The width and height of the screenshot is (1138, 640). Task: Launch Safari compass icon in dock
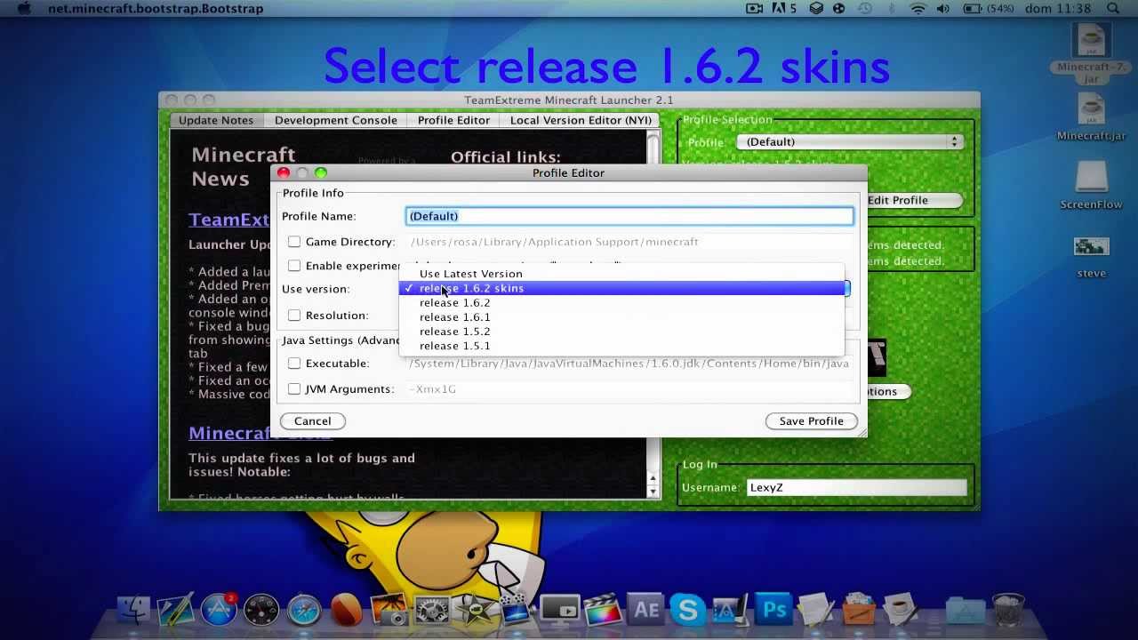(x=304, y=610)
